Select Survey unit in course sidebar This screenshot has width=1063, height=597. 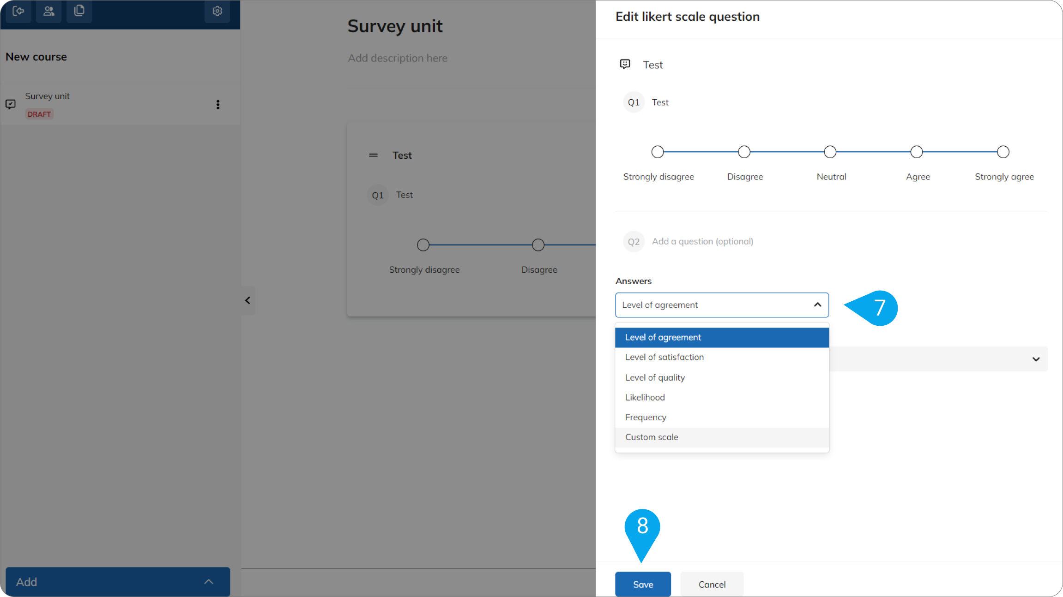(120, 105)
